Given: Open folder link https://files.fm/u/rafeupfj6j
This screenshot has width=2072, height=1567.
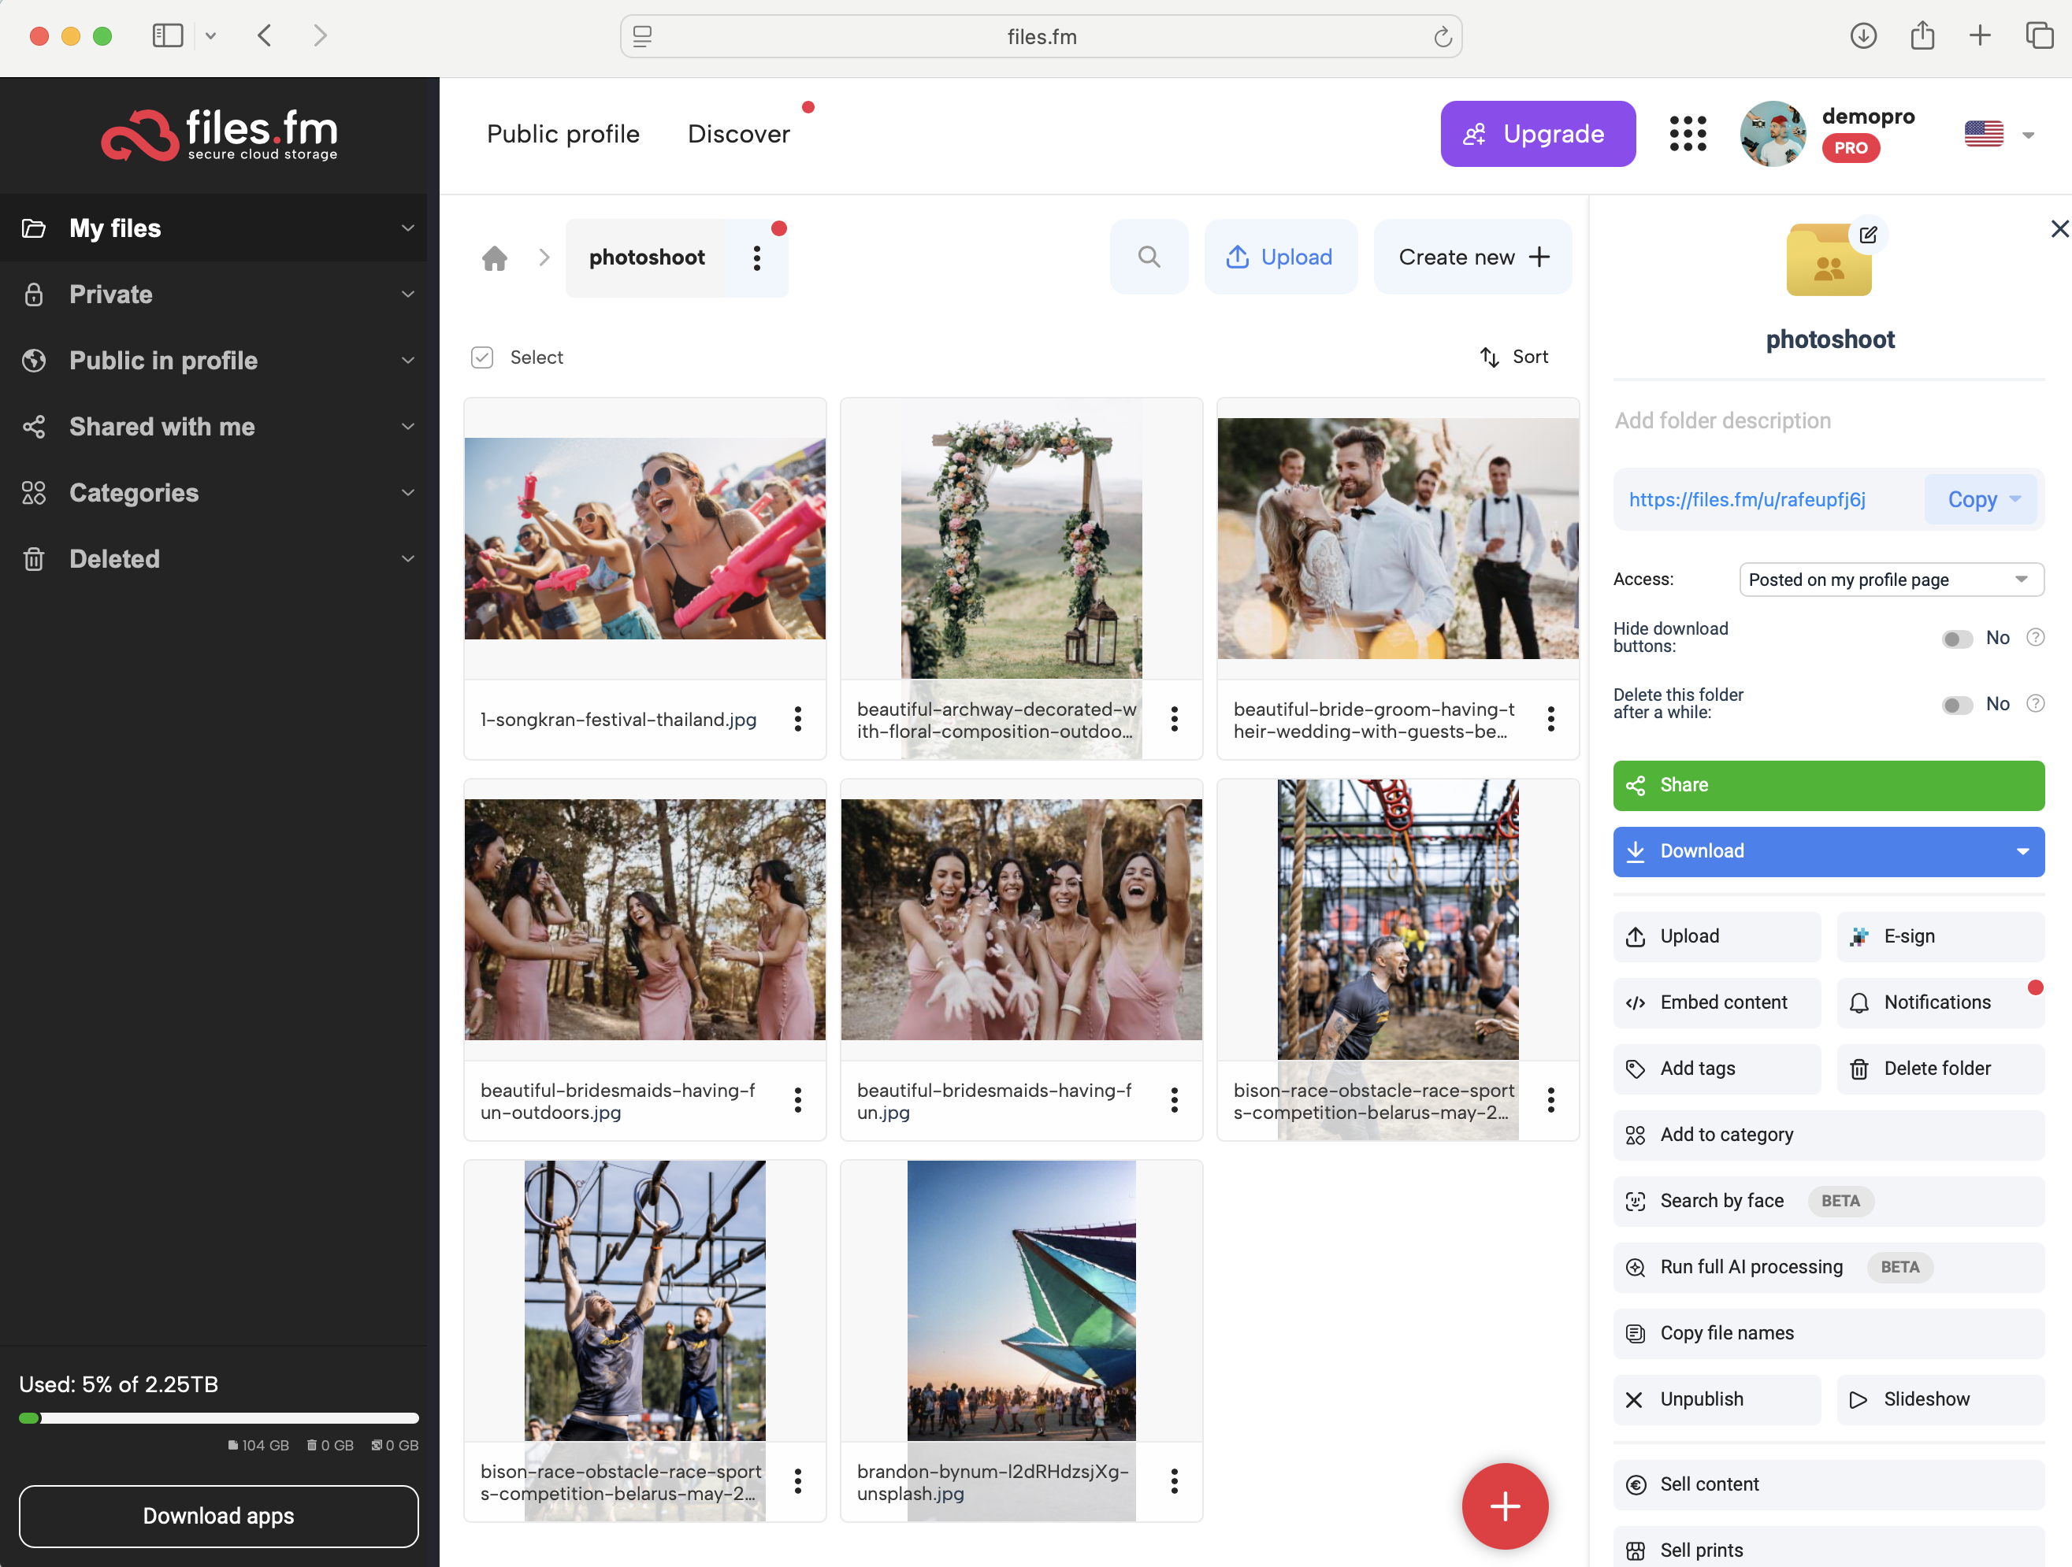Looking at the screenshot, I should (x=1747, y=499).
